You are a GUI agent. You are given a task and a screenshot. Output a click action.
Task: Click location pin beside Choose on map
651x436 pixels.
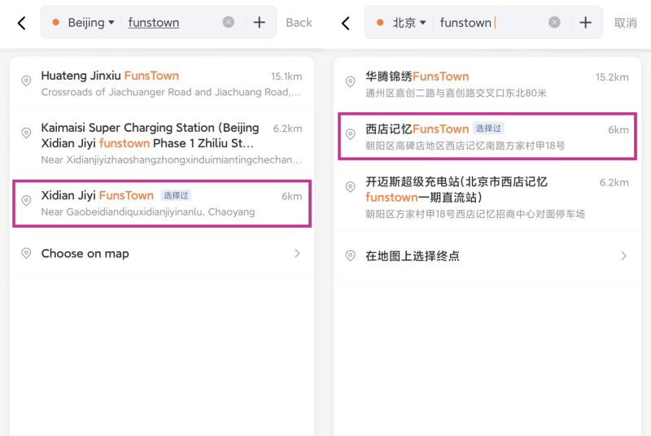(x=26, y=253)
